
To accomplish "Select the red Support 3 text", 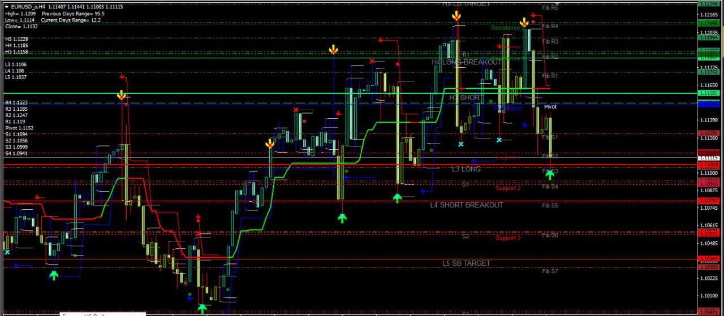I will [x=508, y=238].
